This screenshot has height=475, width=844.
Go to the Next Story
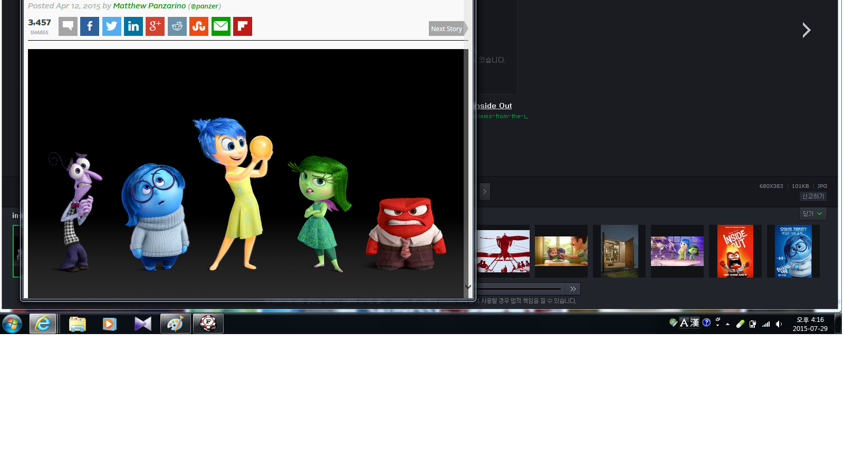[x=448, y=28]
